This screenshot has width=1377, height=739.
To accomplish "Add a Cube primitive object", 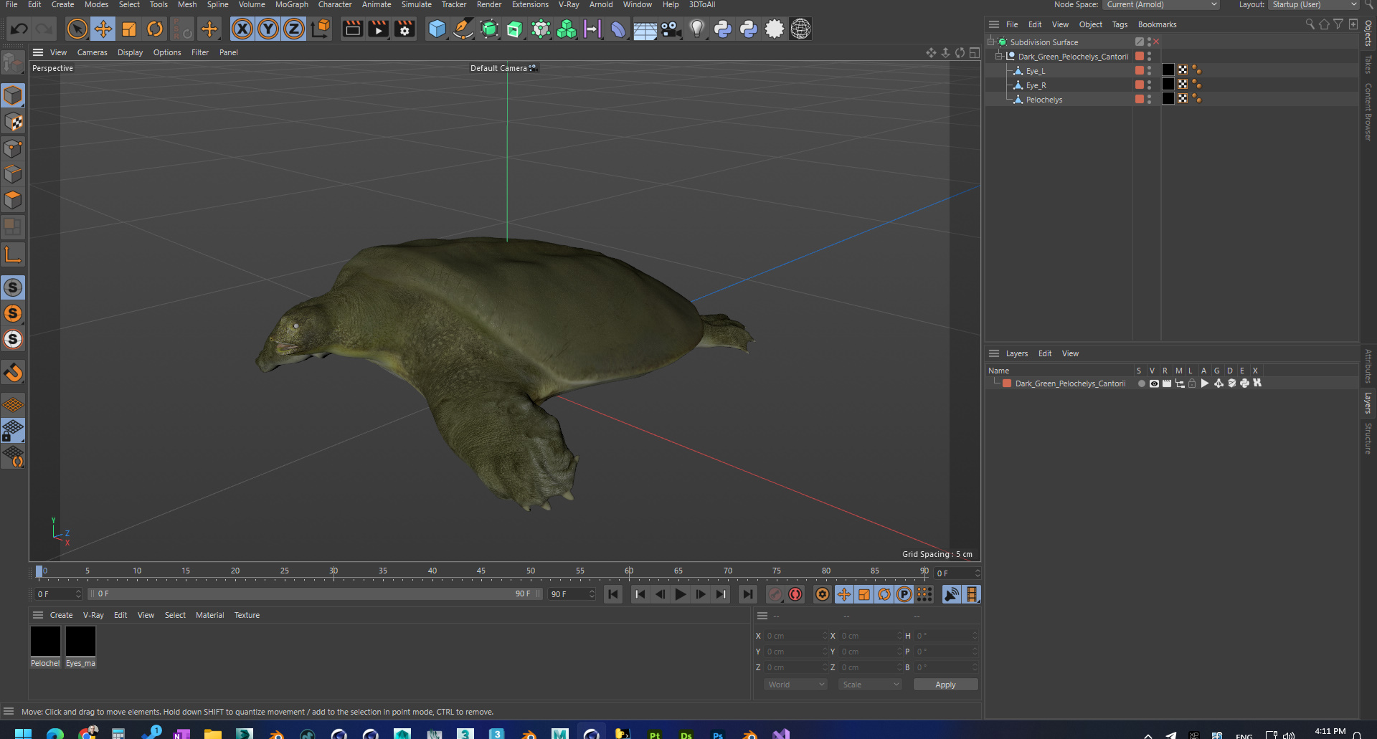I will tap(437, 29).
